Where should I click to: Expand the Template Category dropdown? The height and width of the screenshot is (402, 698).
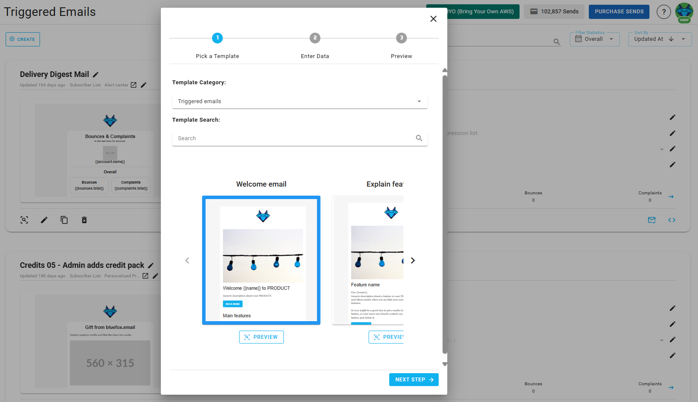(x=299, y=101)
